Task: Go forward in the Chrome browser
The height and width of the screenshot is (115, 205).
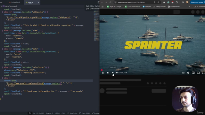Action: click(106, 2)
